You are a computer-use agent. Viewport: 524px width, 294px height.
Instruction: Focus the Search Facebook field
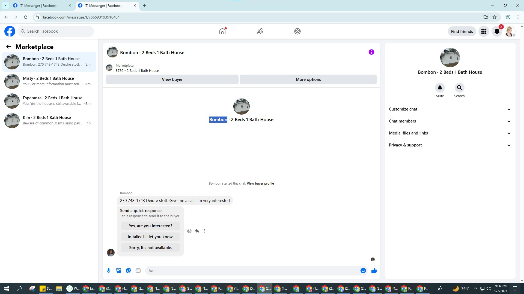(x=56, y=31)
